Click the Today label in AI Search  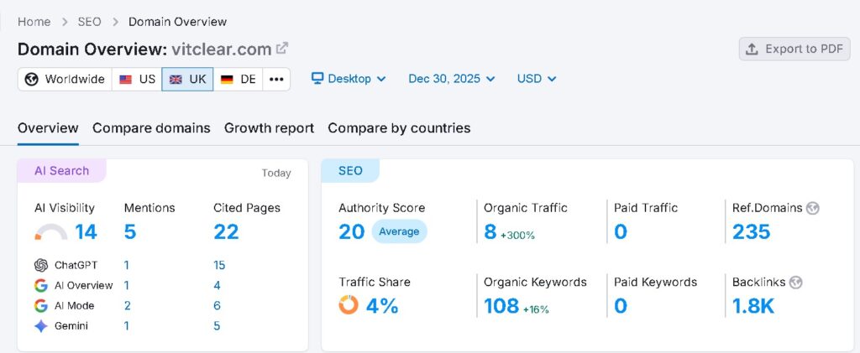click(275, 174)
